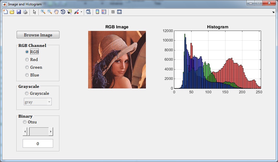Choose the Green channel option
The width and height of the screenshot is (278, 162).
point(27,67)
